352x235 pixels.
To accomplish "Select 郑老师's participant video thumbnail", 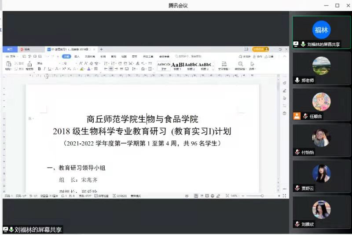I will 321,66.
